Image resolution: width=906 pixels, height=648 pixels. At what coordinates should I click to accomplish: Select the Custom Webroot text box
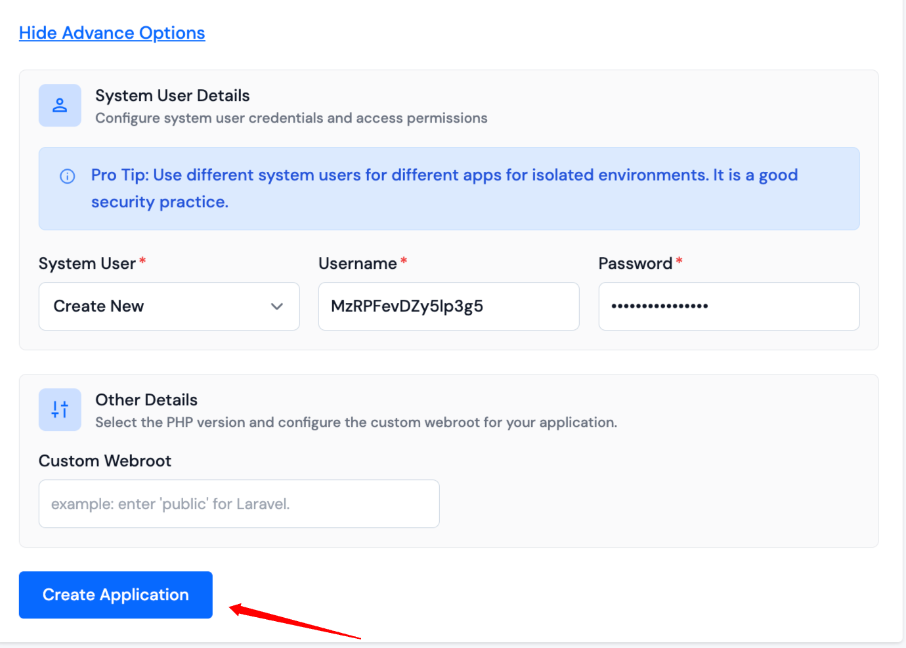(x=239, y=504)
